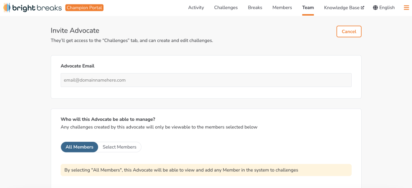Open the Knowledge Base link
The height and width of the screenshot is (188, 412).
[x=342, y=8]
